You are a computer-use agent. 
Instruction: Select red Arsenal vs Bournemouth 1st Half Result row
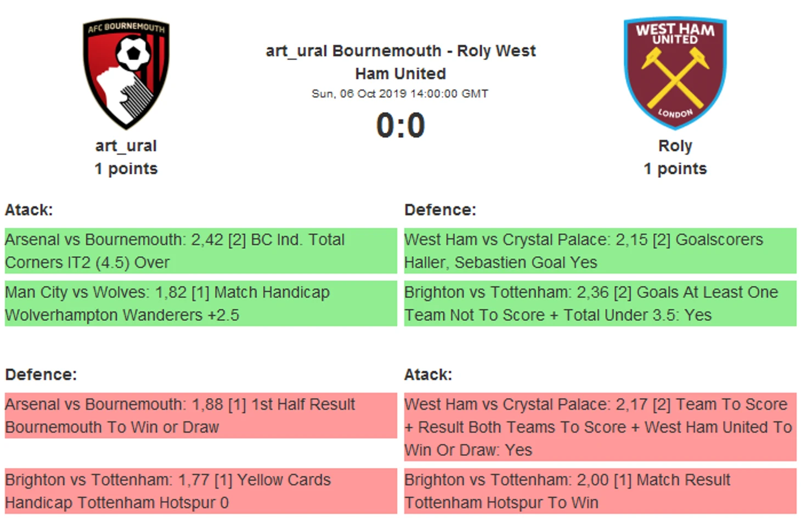pos(200,416)
